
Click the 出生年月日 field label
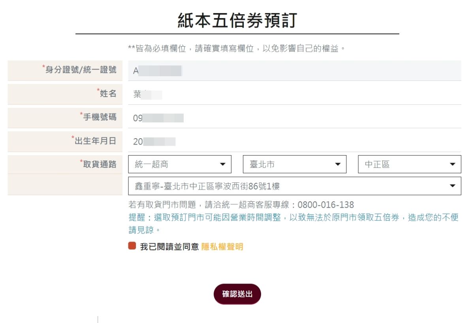point(95,141)
